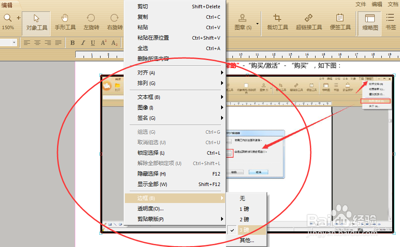Click the zoom magnifier icon
The height and width of the screenshot is (247, 400).
click(7, 18)
